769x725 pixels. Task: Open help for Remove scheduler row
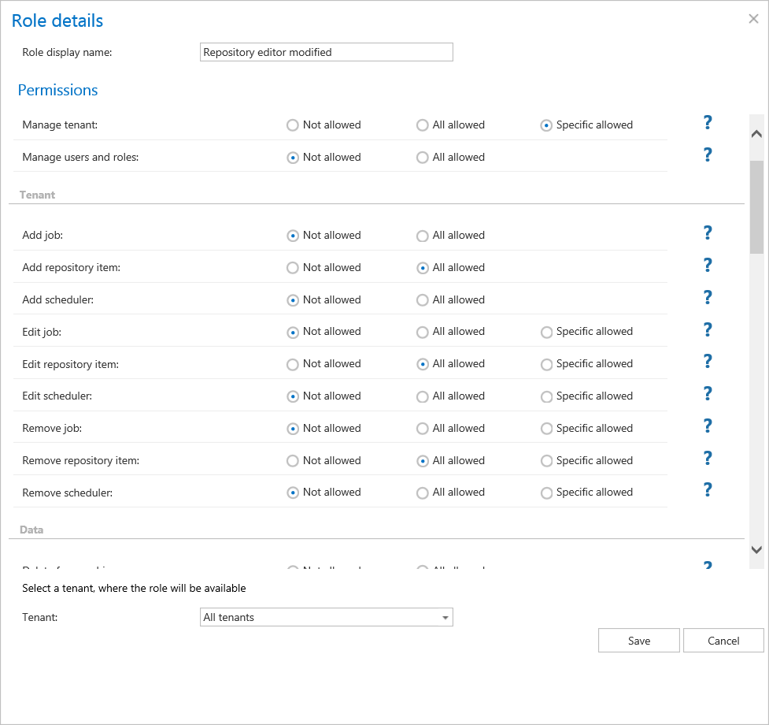(x=707, y=490)
